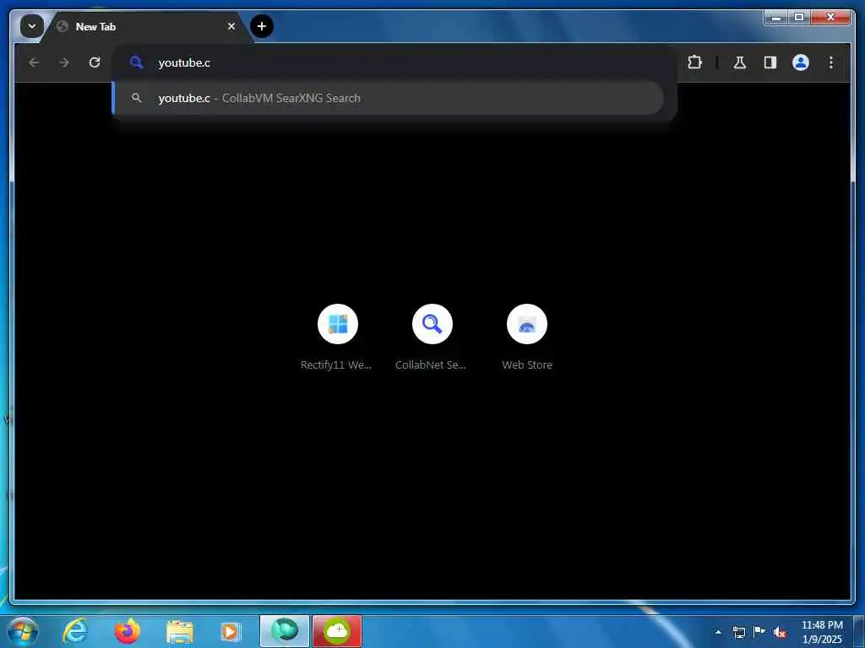Open the Extensions puzzle icon
This screenshot has width=865, height=648.
pos(694,62)
